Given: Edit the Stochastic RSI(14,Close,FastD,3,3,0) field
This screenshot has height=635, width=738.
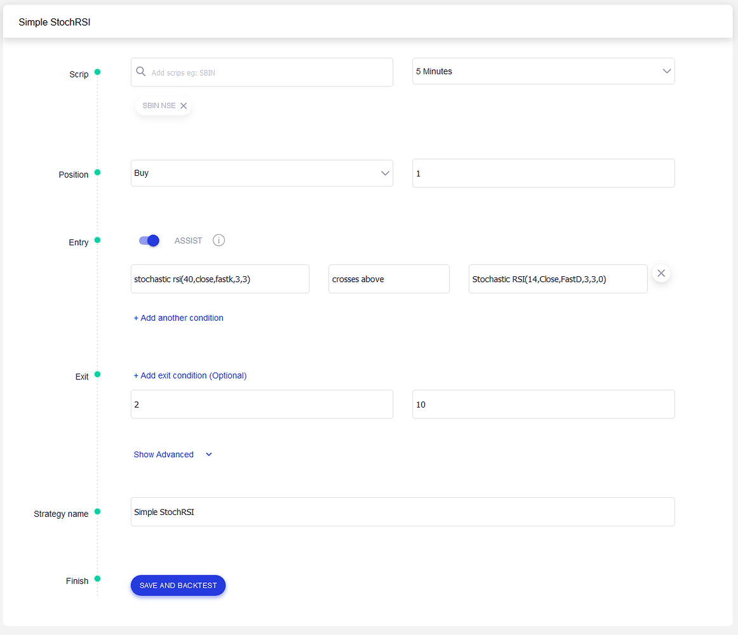Looking at the screenshot, I should [x=558, y=279].
